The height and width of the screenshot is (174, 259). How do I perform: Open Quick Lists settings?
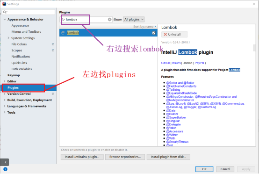19,63
